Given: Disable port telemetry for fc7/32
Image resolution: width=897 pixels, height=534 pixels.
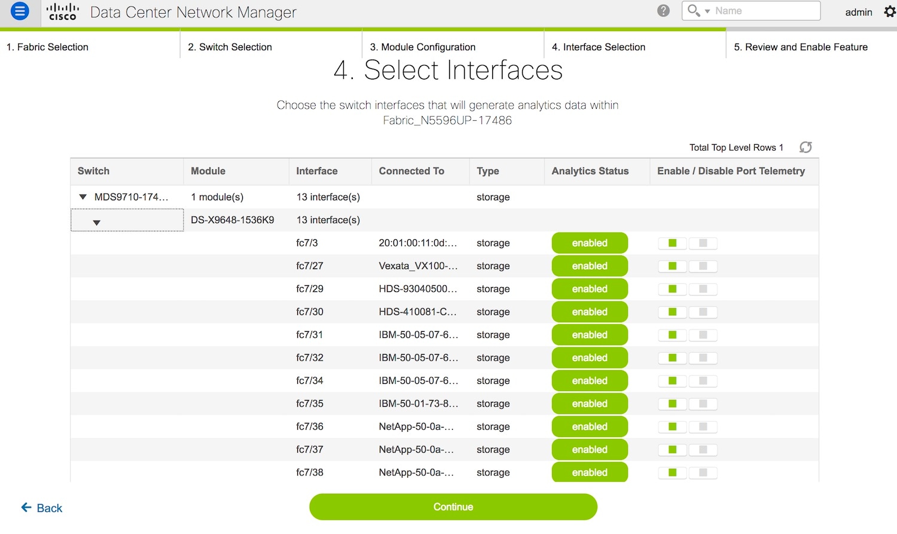Looking at the screenshot, I should click(x=703, y=358).
